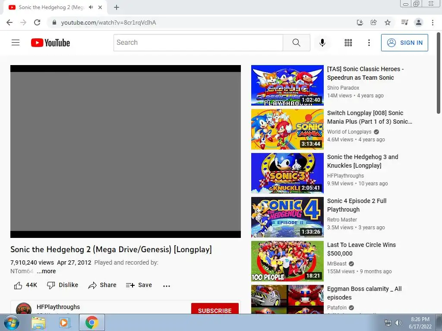
Task: Open Chrome profile avatar
Action: (x=419, y=22)
